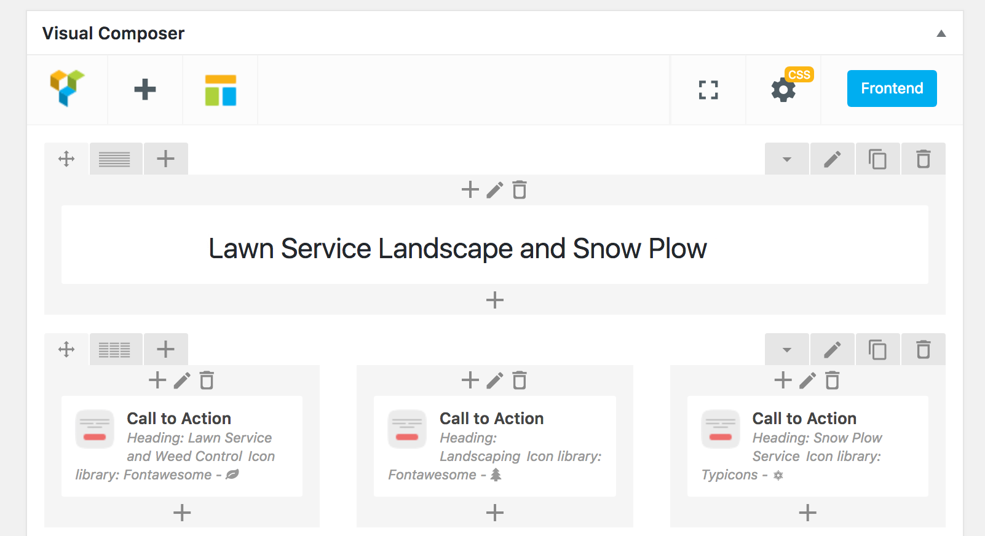Toggle the first row via its arrow
Image resolution: width=985 pixels, height=536 pixels.
point(787,159)
